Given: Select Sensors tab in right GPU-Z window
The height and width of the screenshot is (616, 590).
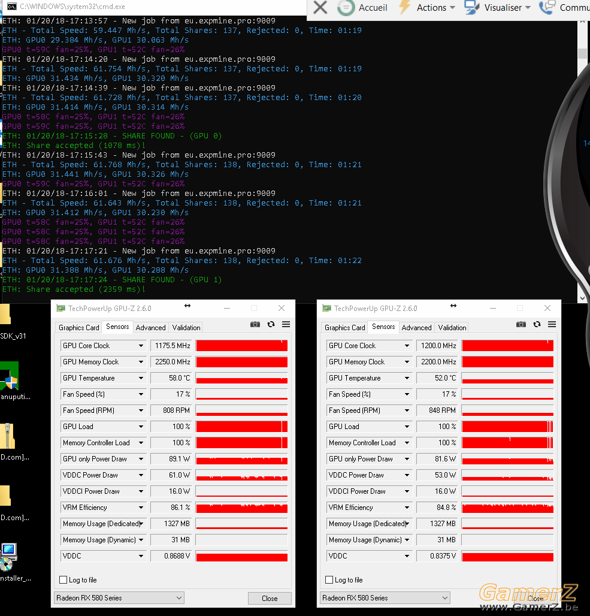Looking at the screenshot, I should tap(383, 327).
